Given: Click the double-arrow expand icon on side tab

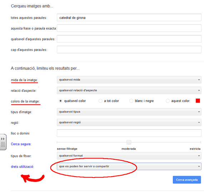Looking at the screenshot, I should pyautogui.click(x=3, y=138).
